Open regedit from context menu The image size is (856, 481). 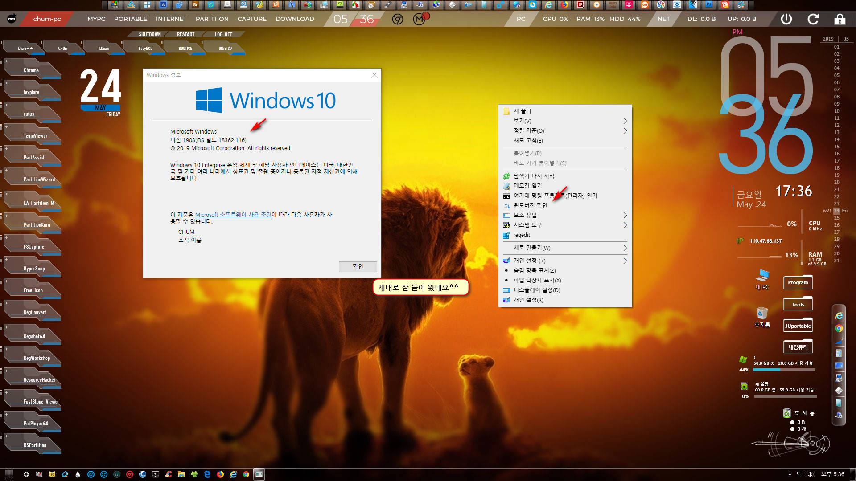click(x=565, y=235)
